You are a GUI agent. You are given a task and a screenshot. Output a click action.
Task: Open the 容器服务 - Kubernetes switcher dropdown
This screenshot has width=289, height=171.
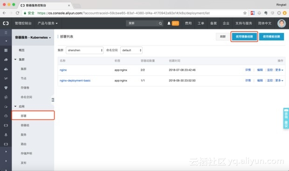click(x=33, y=38)
